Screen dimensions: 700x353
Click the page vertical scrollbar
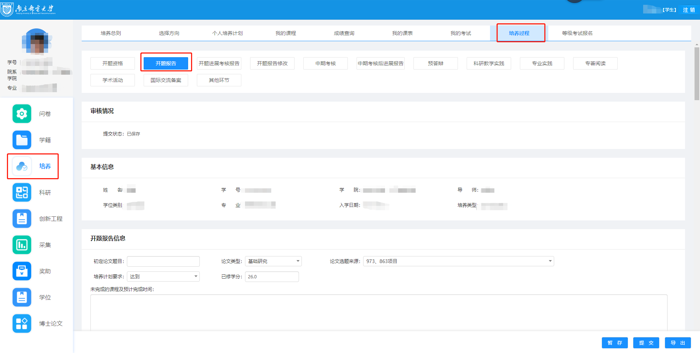pos(697,73)
